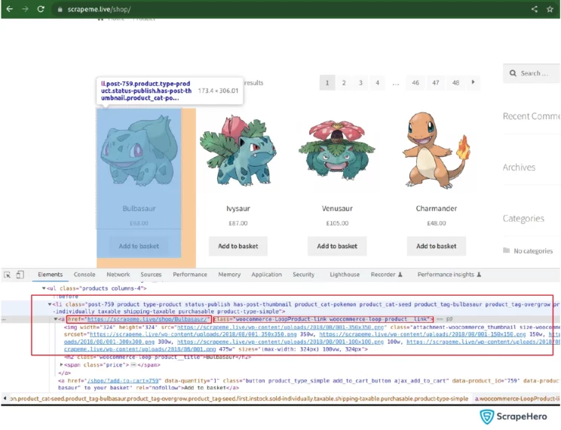Click the Ivysaur product title
Screen dimensions: 561x430
point(238,208)
